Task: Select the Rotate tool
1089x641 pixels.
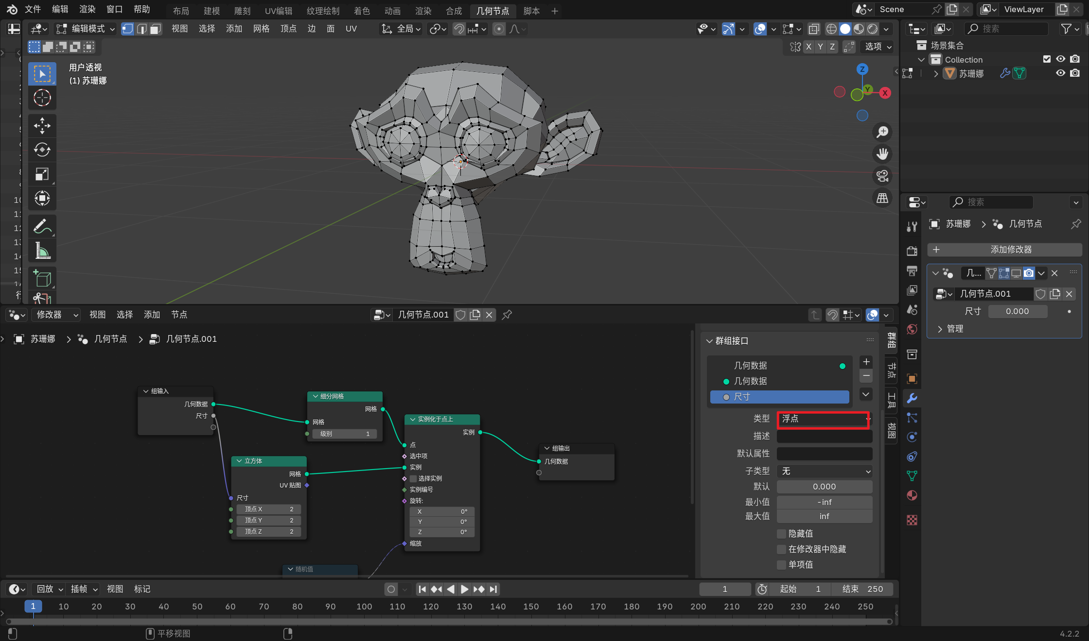Action: pos(42,150)
